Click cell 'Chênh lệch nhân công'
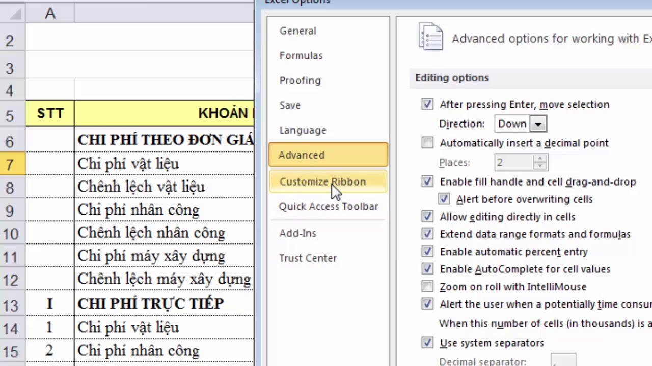652x366 pixels. pos(164,233)
